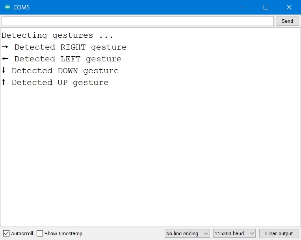This screenshot has height=240, width=301.
Task: Click the "Detected RIGHT gesture" text
Action: tap(70, 47)
